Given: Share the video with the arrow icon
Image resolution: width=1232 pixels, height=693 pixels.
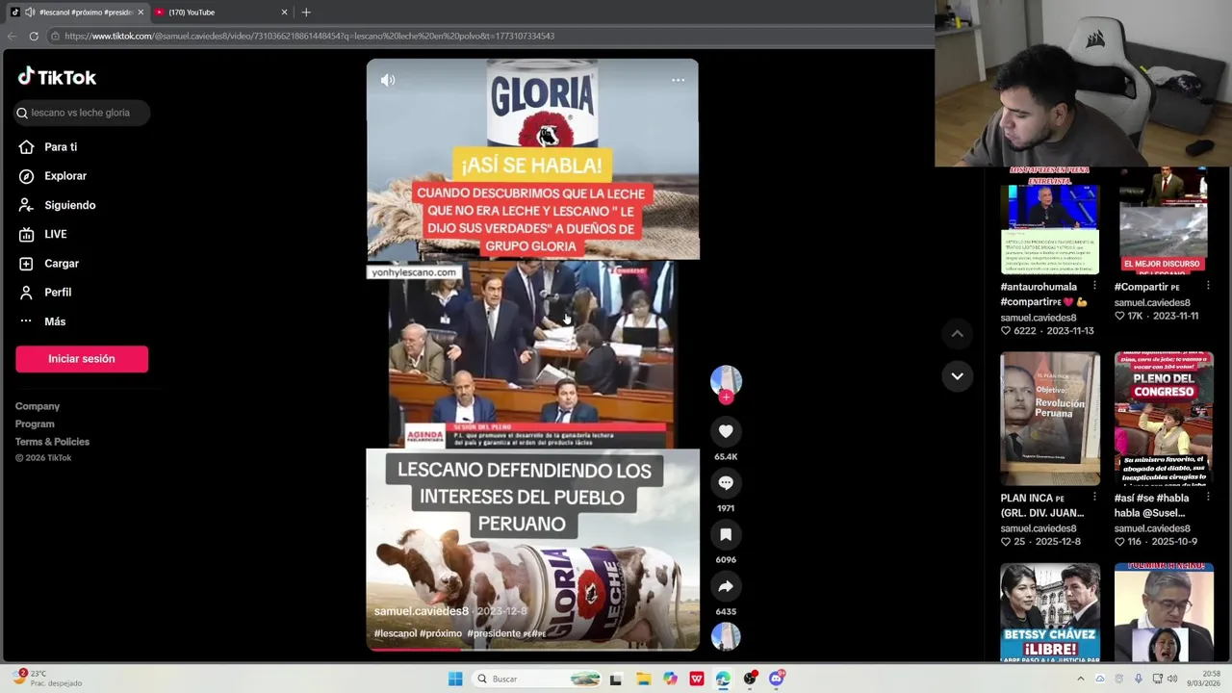Looking at the screenshot, I should click(726, 586).
